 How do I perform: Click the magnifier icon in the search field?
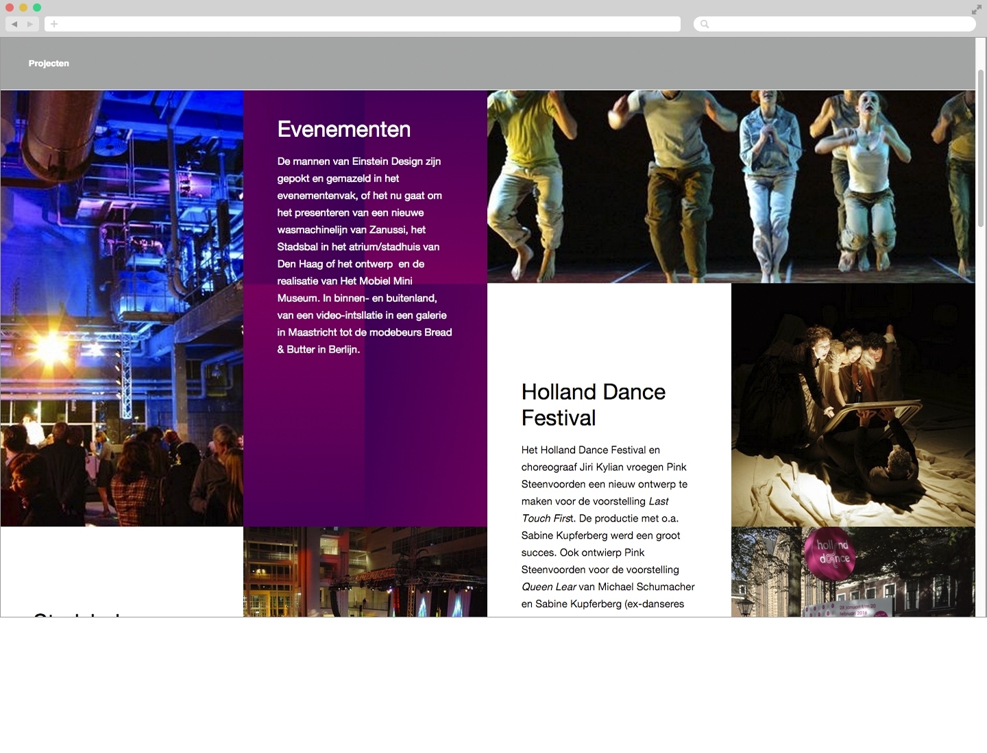(x=705, y=24)
